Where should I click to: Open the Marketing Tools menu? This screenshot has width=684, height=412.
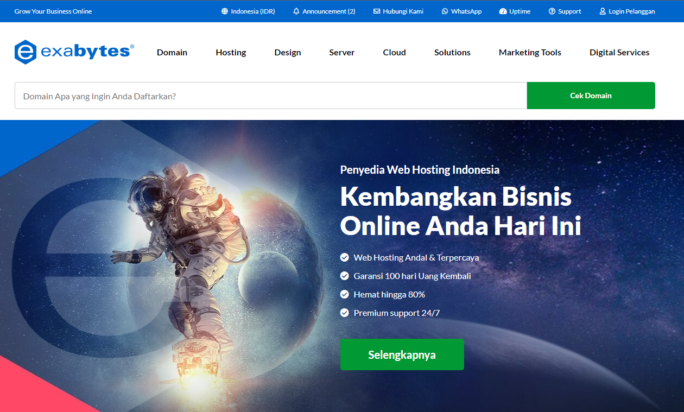pos(530,53)
